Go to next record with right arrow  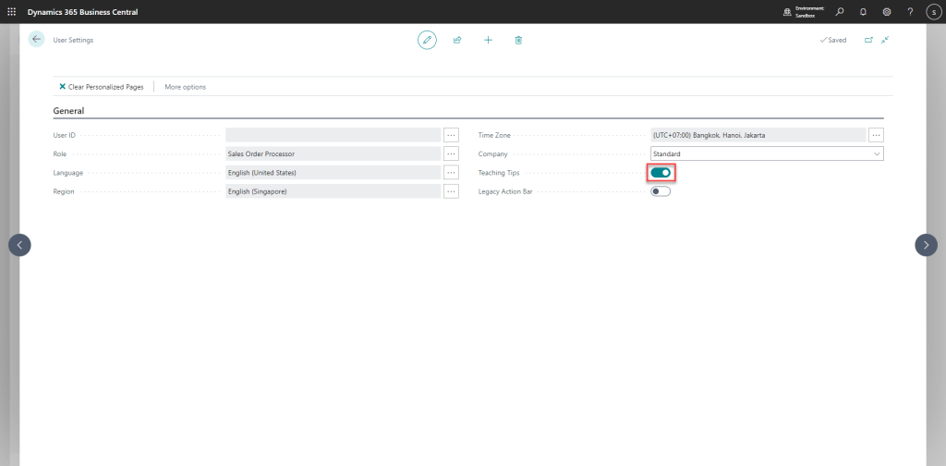tap(926, 244)
